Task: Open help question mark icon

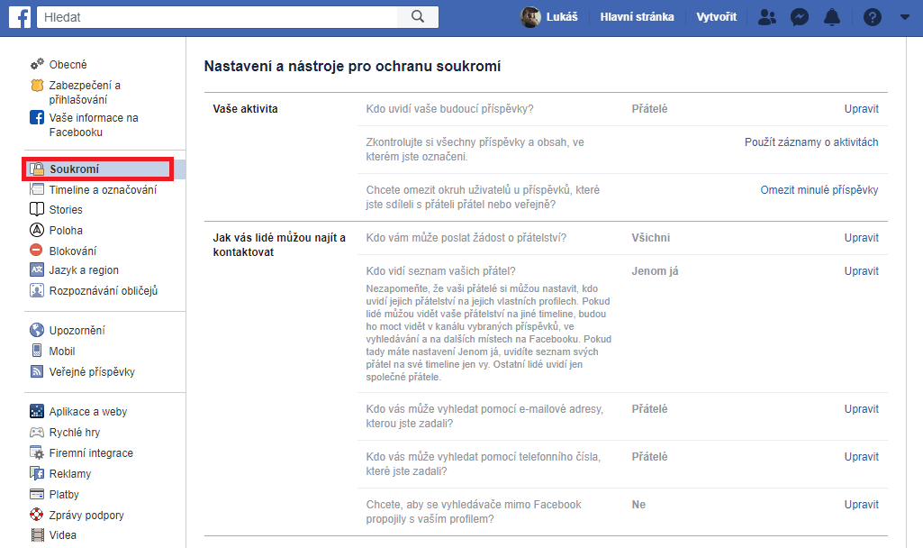Action: point(873,17)
